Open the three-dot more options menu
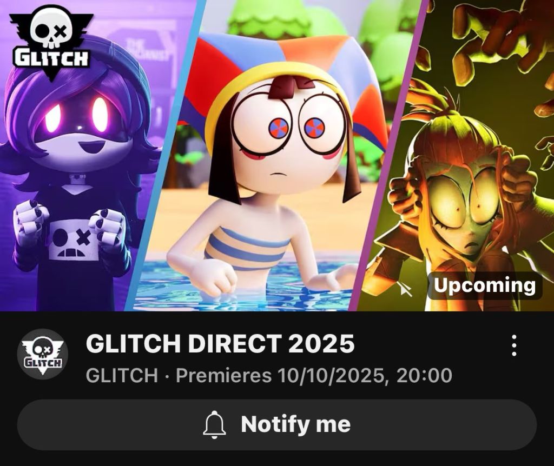Screen dimensions: 554x466 pyautogui.click(x=514, y=345)
